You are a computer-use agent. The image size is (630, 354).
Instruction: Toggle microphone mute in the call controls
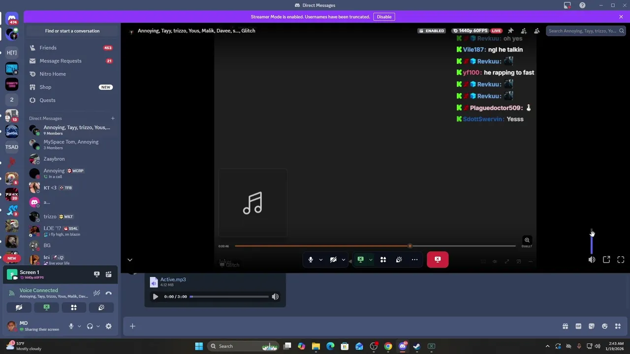tap(311, 260)
